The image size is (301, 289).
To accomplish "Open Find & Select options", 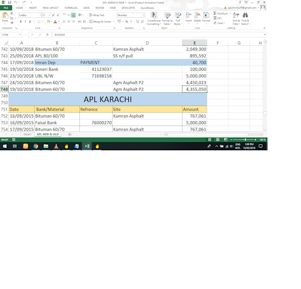I will tap(245, 19).
